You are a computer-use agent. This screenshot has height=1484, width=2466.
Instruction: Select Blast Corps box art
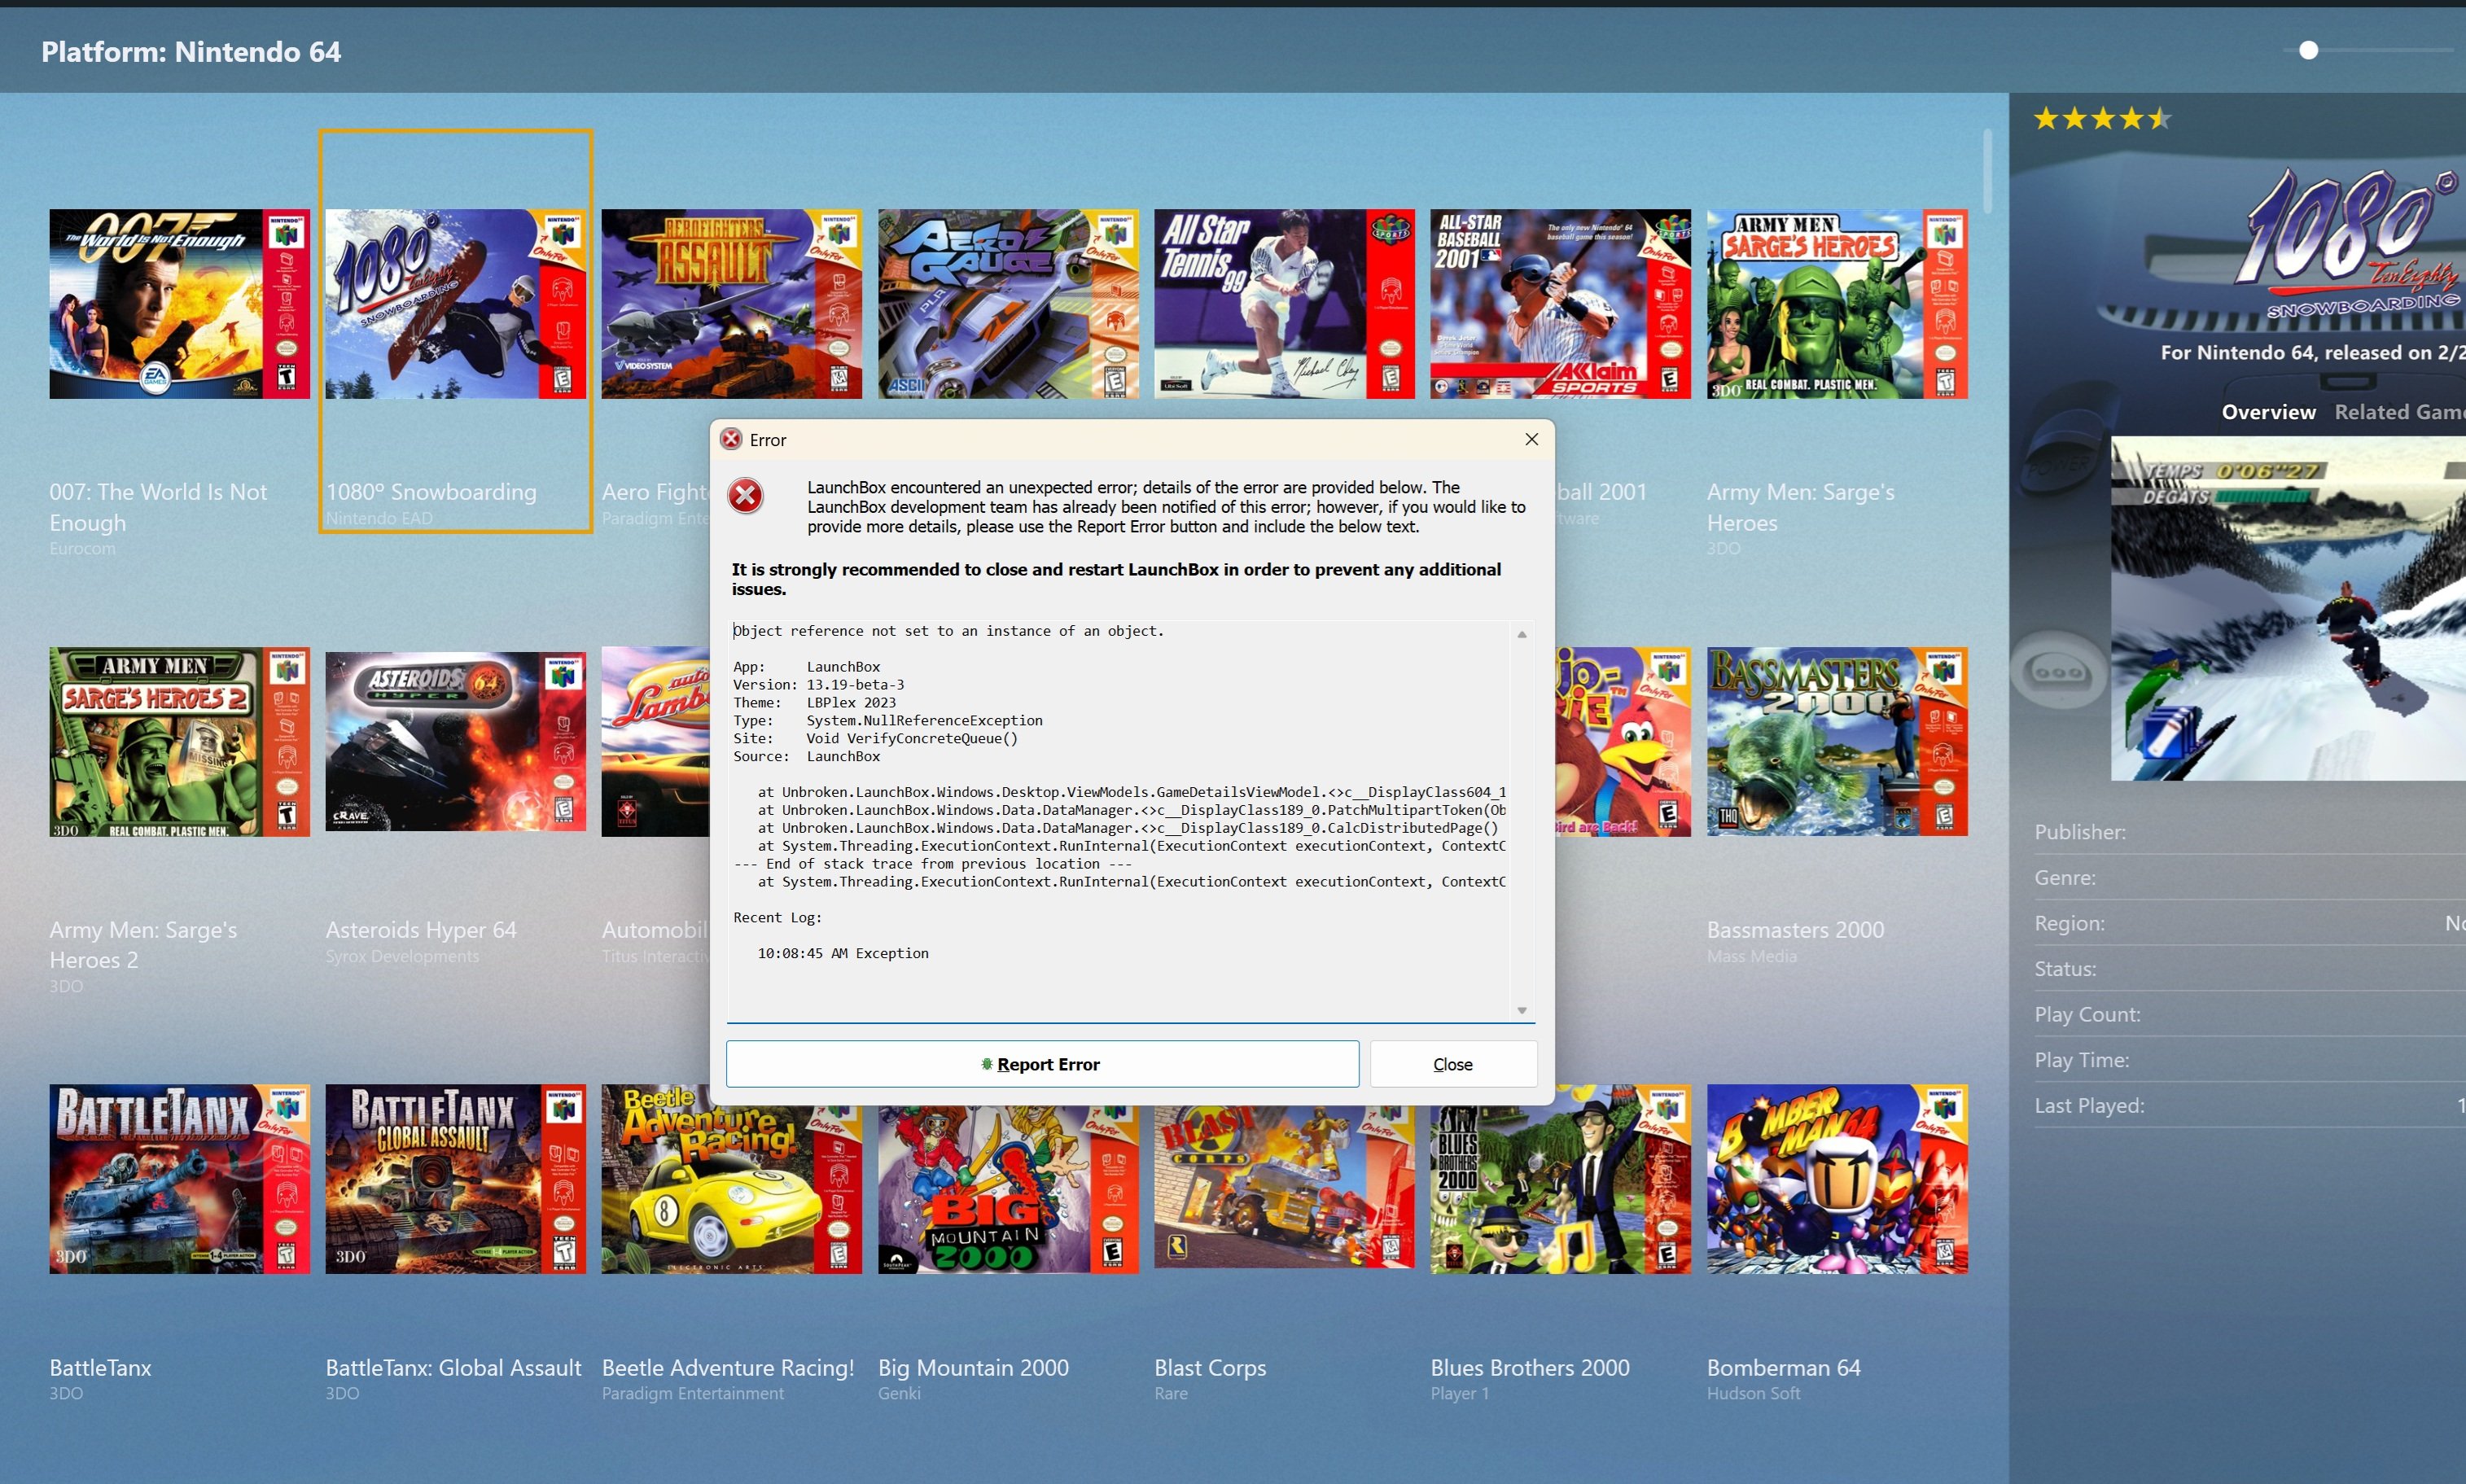(x=1284, y=1187)
